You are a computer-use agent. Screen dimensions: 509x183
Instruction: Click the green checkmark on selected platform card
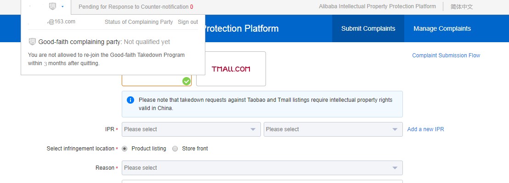pos(187,81)
